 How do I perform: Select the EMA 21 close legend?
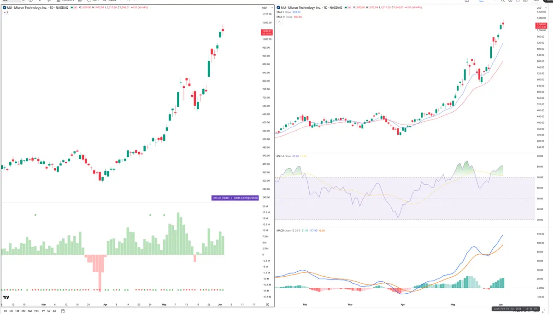pyautogui.click(x=285, y=17)
